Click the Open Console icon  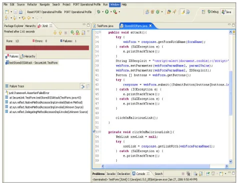click(221, 173)
